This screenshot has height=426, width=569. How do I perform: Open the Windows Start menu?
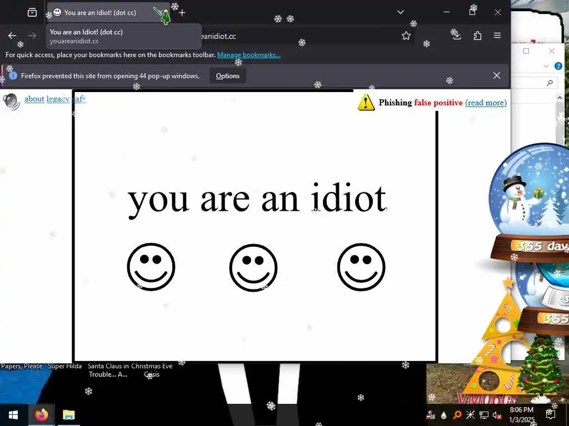click(13, 415)
